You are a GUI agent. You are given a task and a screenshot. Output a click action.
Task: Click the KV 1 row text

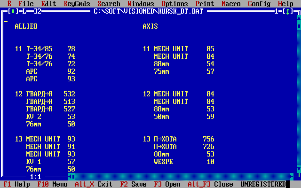[34, 162]
